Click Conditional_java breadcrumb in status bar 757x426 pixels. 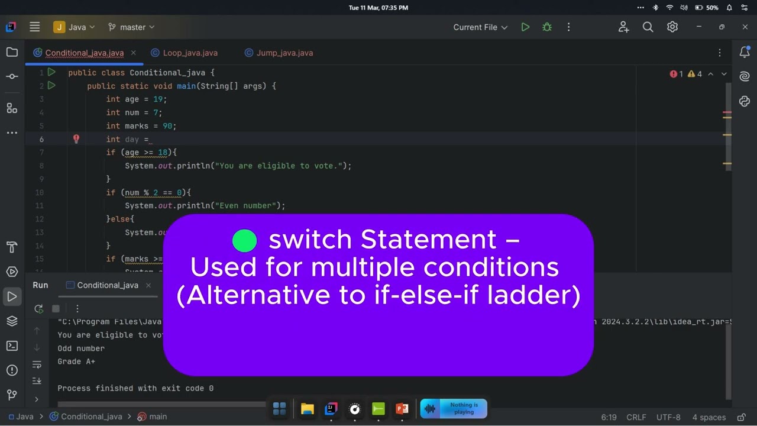(x=86, y=417)
